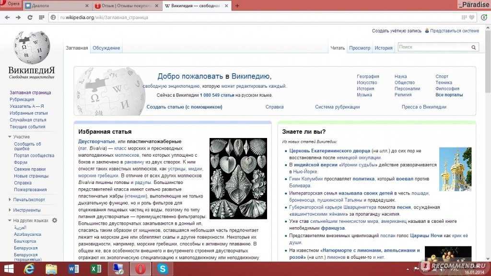Open File Explorer from the taskbar
491x276 pixels.
[51, 269]
